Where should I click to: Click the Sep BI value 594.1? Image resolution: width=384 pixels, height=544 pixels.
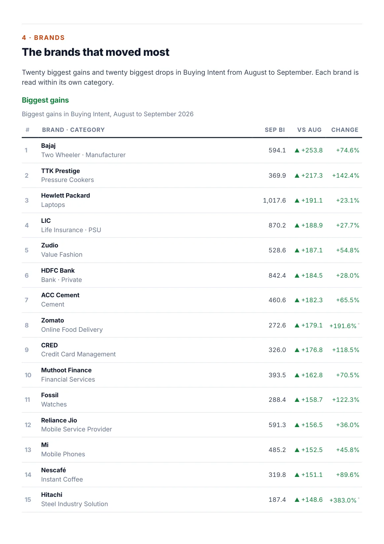(x=277, y=150)
